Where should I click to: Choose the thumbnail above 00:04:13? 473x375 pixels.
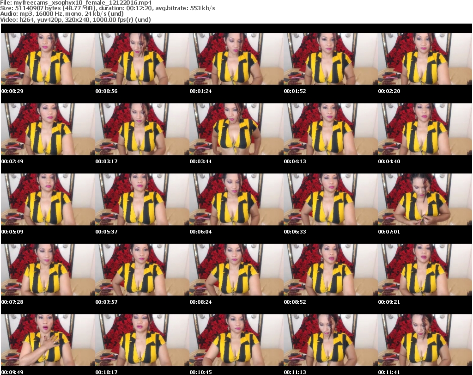pyautogui.click(x=331, y=129)
